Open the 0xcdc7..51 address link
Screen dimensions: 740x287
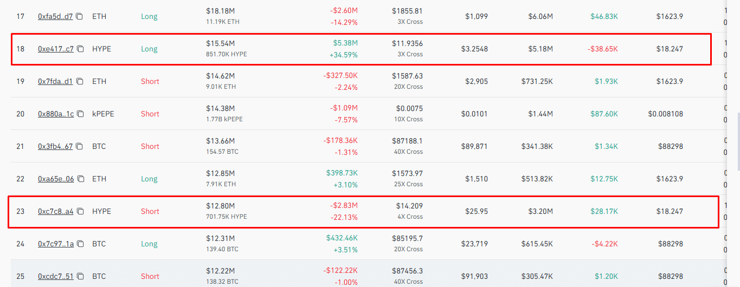(x=55, y=277)
